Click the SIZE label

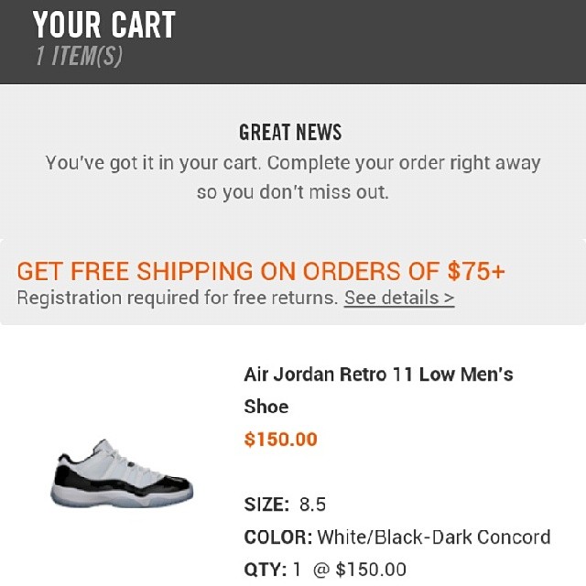pyautogui.click(x=266, y=505)
